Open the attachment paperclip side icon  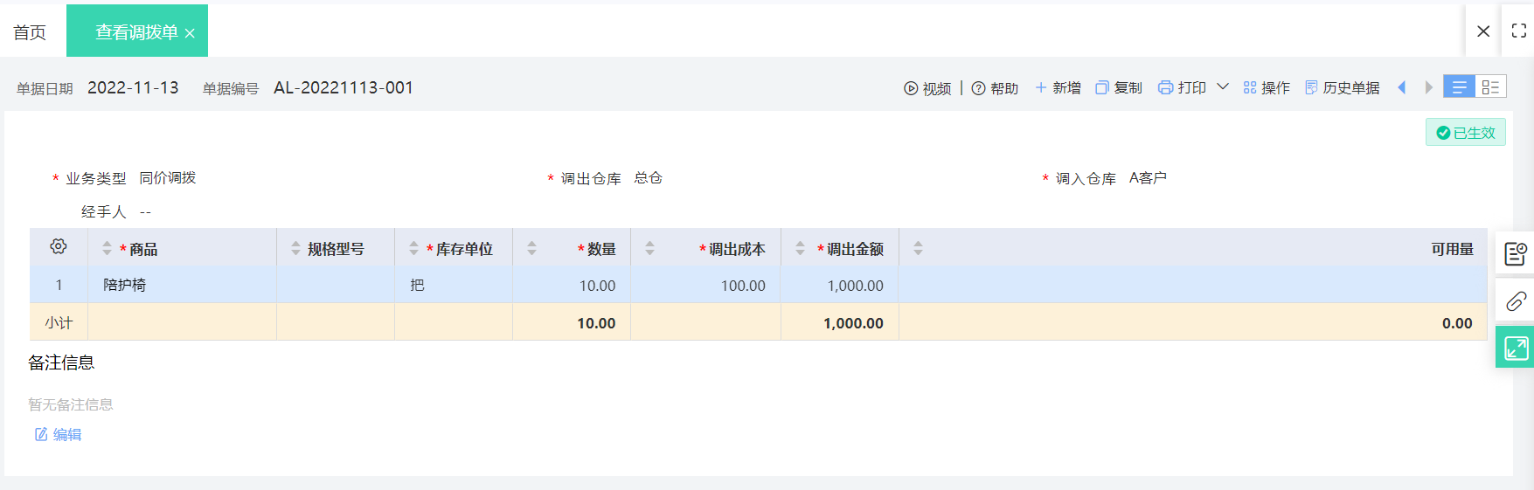point(1516,301)
